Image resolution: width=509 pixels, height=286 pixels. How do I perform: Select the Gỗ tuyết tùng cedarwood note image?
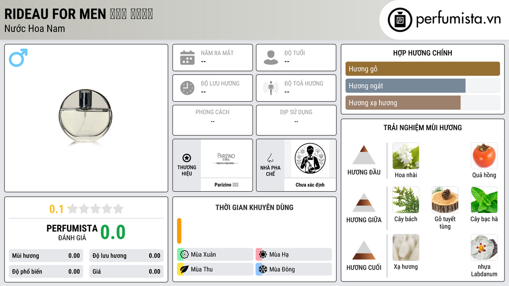(445, 200)
